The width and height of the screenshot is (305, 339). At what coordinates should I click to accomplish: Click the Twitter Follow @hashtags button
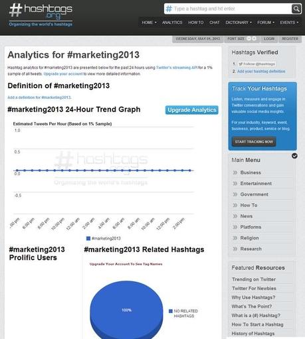[256, 64]
